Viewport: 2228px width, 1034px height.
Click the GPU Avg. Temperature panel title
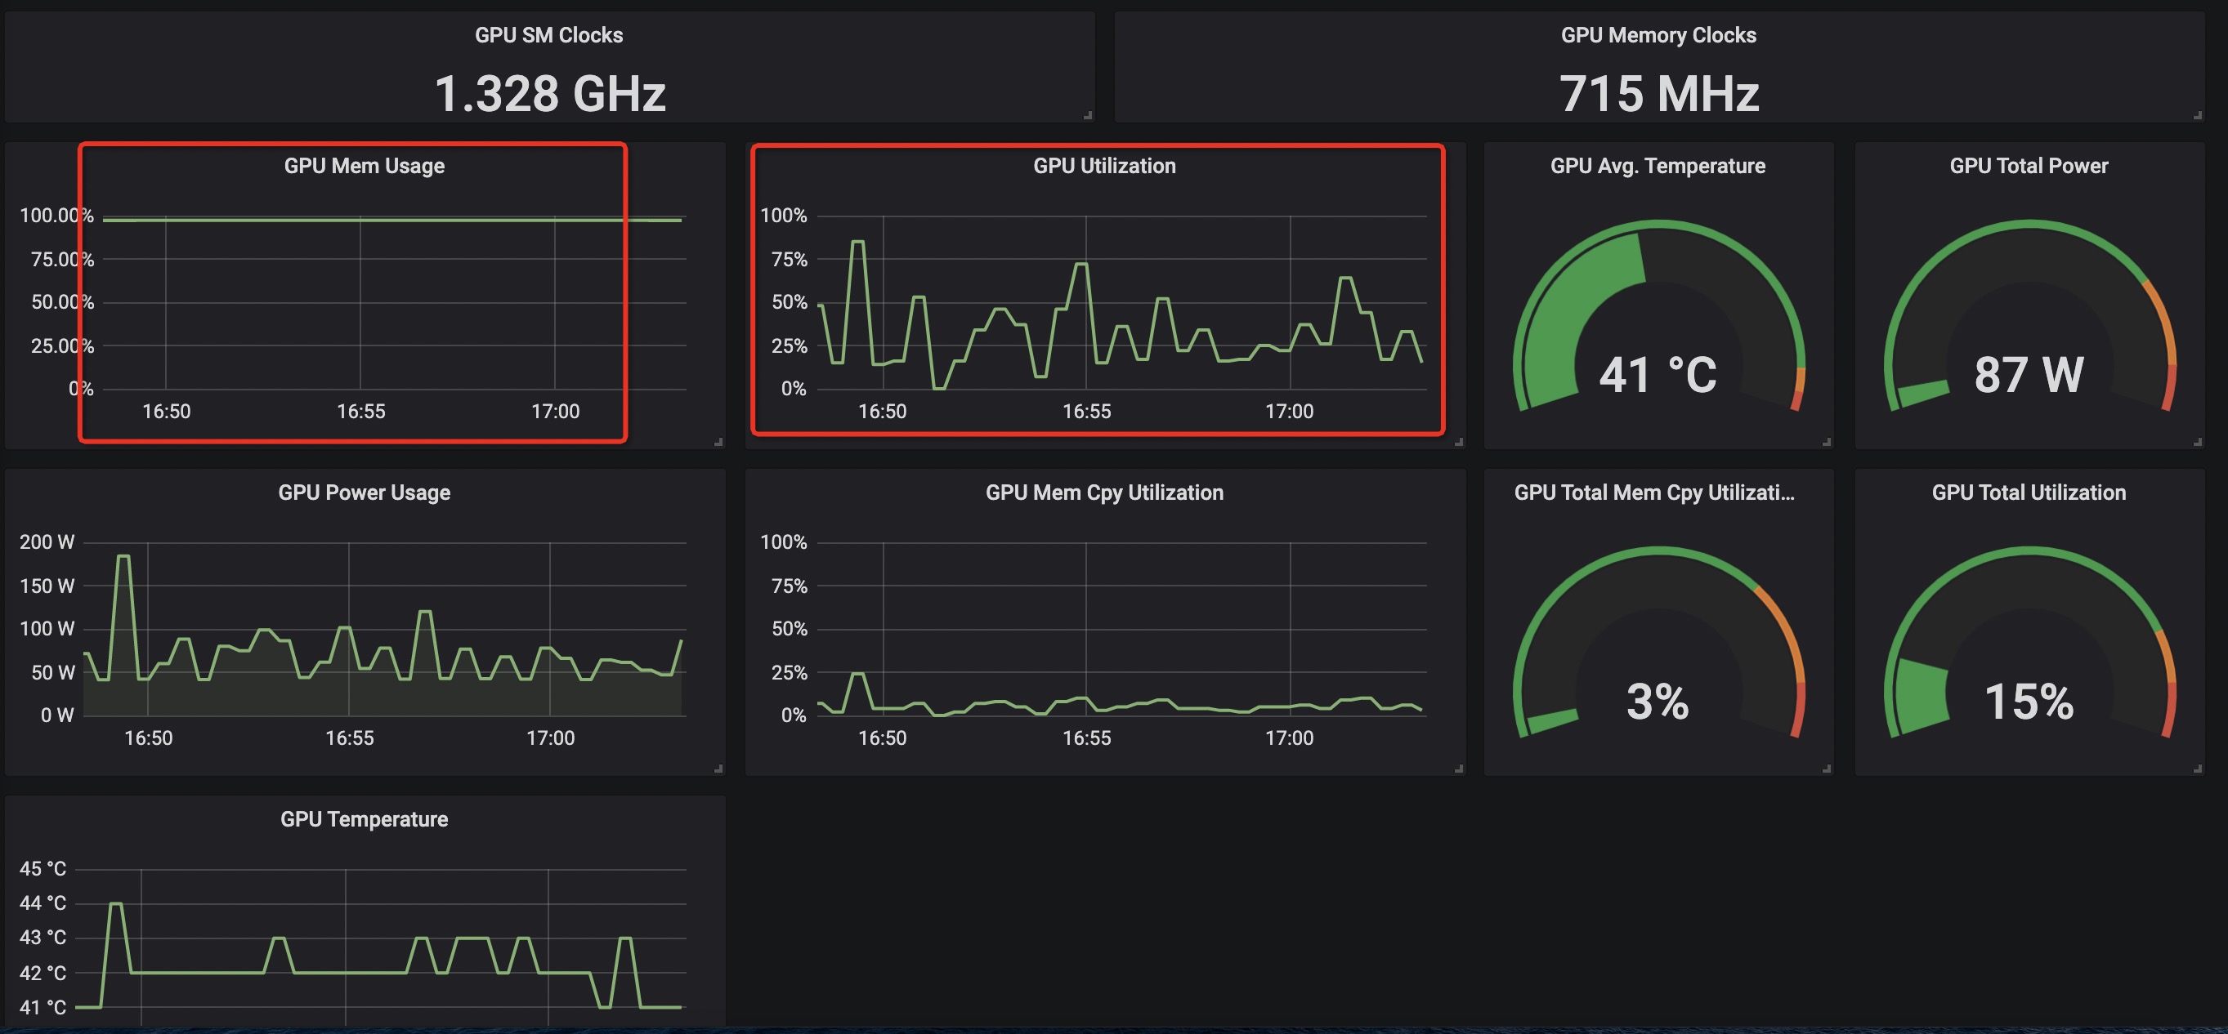1658,166
